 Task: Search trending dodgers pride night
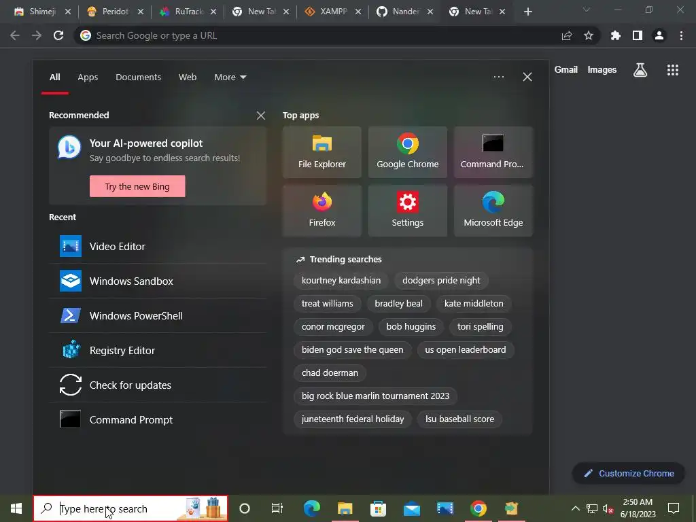[x=441, y=281]
